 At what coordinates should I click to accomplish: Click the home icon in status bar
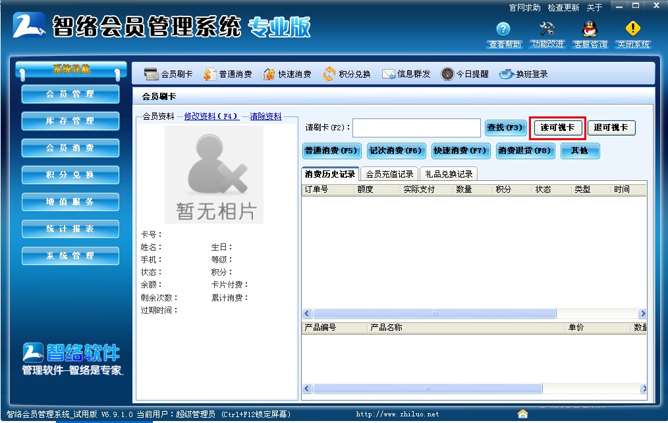(522, 414)
